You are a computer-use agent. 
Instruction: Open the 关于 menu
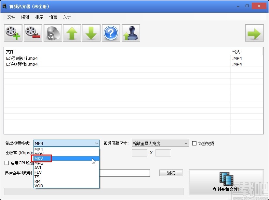(x=67, y=17)
